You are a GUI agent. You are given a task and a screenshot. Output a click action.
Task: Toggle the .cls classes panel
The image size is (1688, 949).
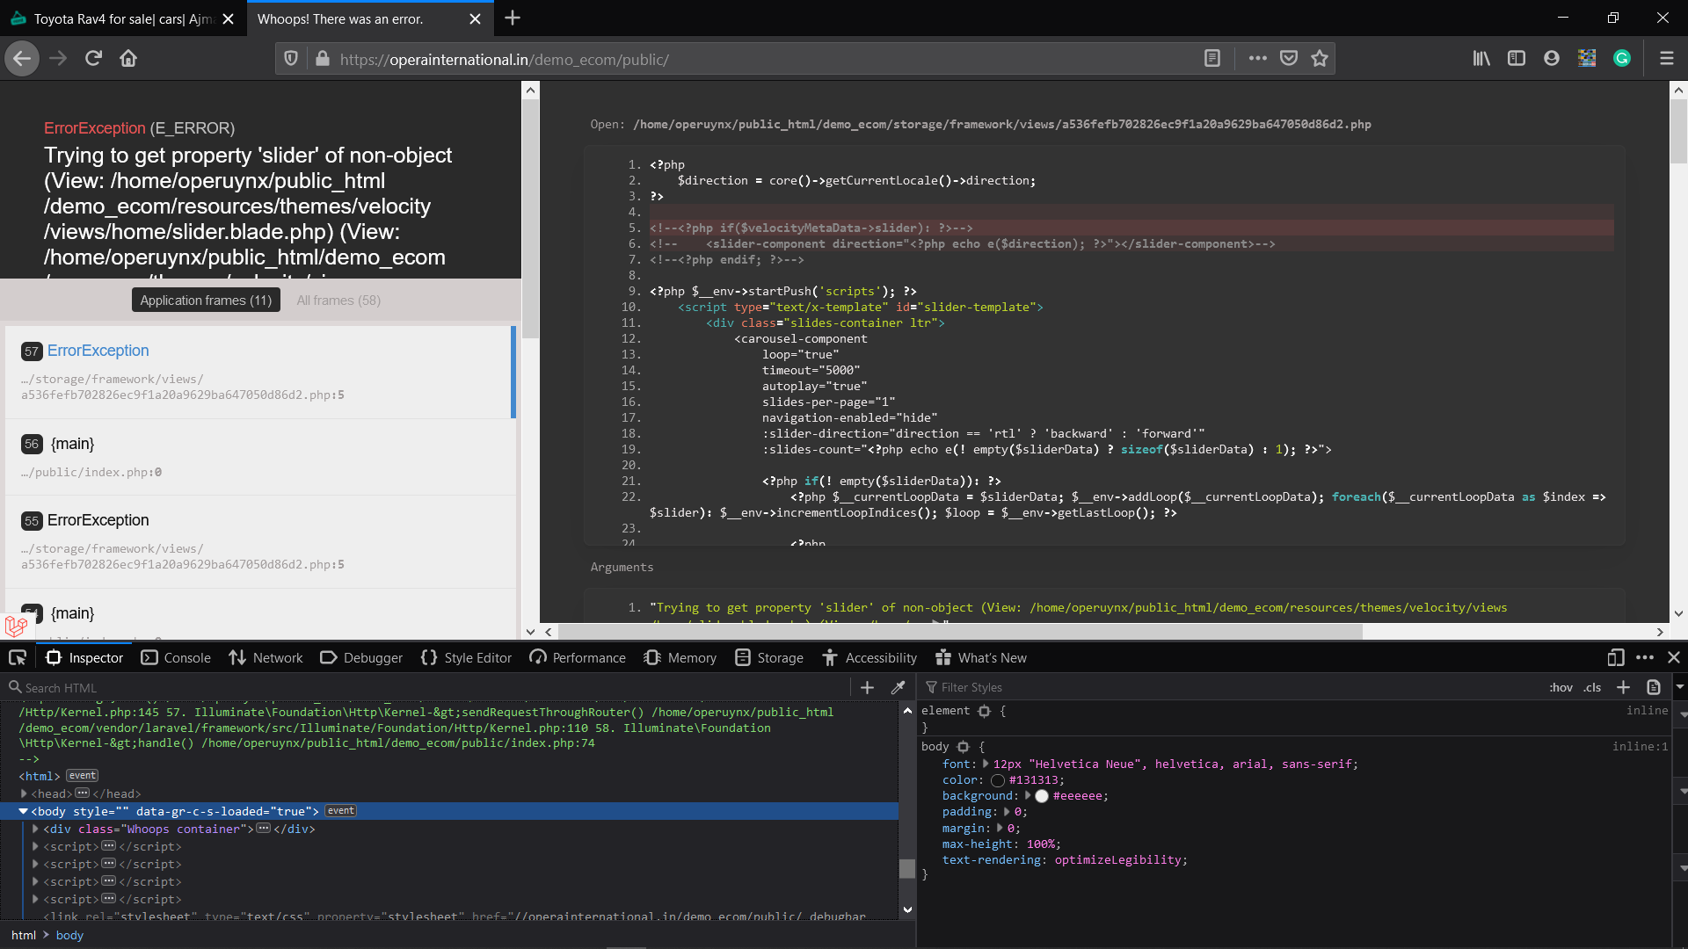click(x=1592, y=687)
